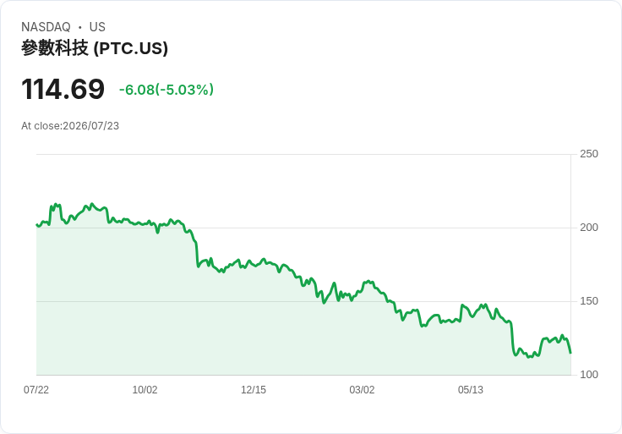Select the 05/13 date axis label
The image size is (622, 434).
(x=471, y=390)
